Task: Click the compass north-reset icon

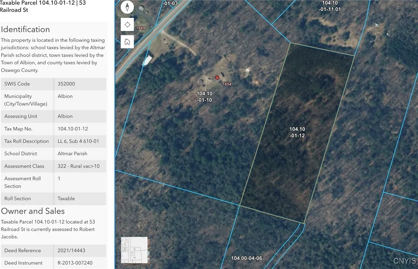Action: click(x=127, y=7)
